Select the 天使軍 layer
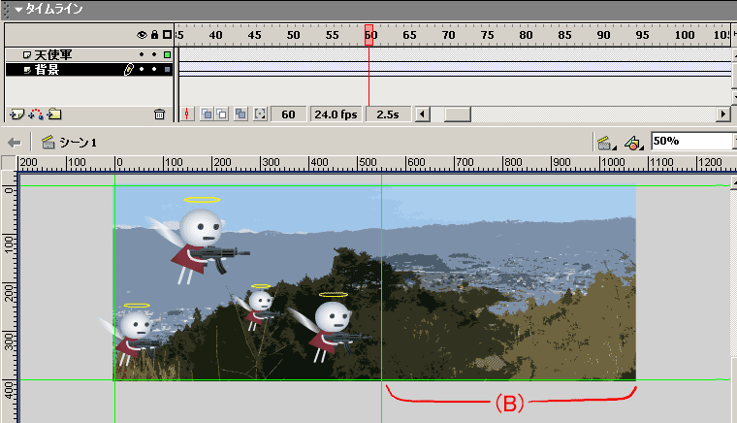The height and width of the screenshot is (423, 737). [x=53, y=54]
